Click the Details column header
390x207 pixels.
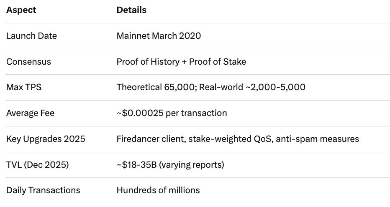(131, 10)
